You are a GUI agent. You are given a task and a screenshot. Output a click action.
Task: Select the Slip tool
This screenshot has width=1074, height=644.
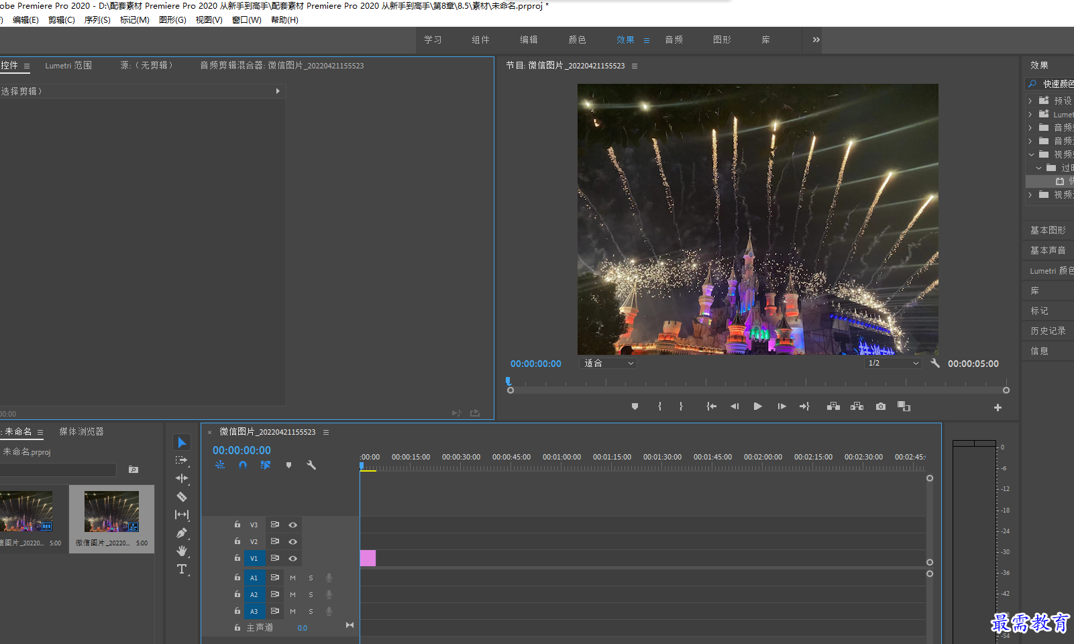(x=182, y=515)
